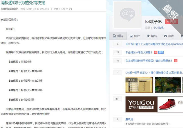Viewport: 183px width, 128px height.
Task: Click the 图片 picture icon
Action: [132, 36]
